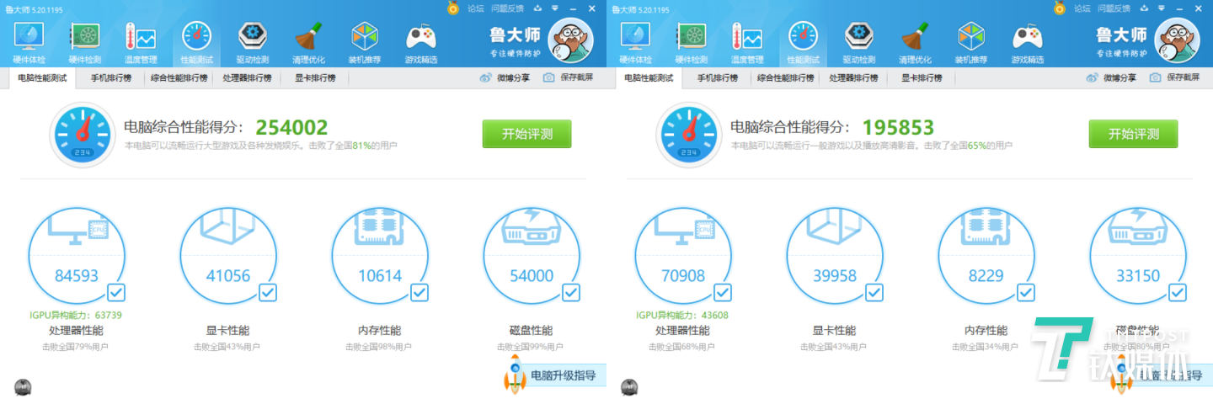This screenshot has width=1213, height=404.
Task: Open the title-bar dropdown menu in the 254002-score window
Action: click(x=555, y=8)
